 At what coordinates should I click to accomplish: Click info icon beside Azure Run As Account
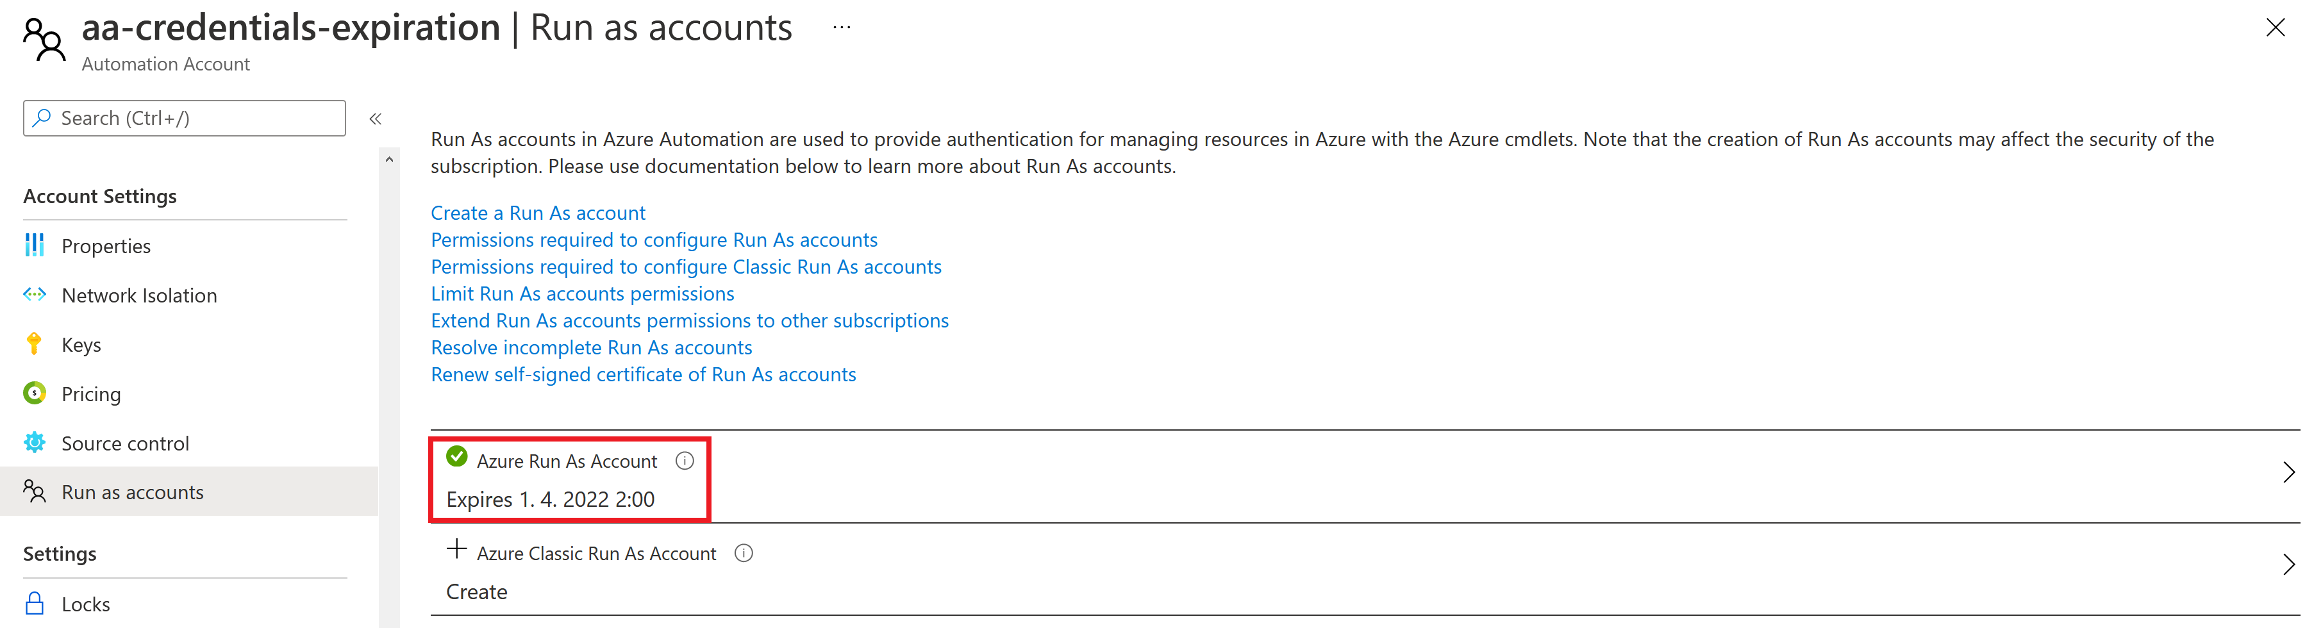(x=685, y=461)
